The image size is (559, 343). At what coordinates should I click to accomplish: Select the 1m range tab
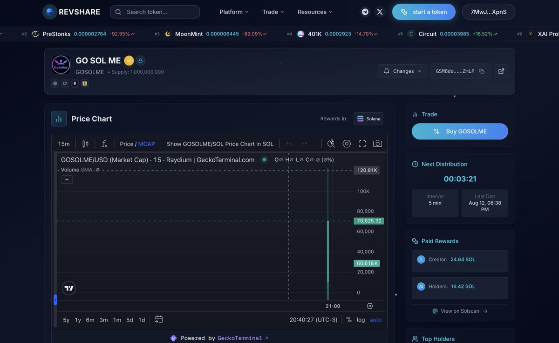coord(117,320)
